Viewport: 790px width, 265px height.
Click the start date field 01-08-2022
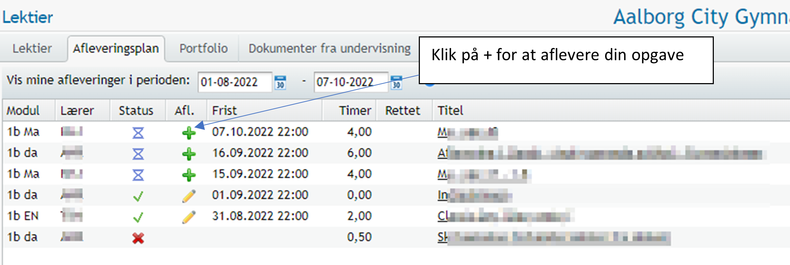point(234,82)
